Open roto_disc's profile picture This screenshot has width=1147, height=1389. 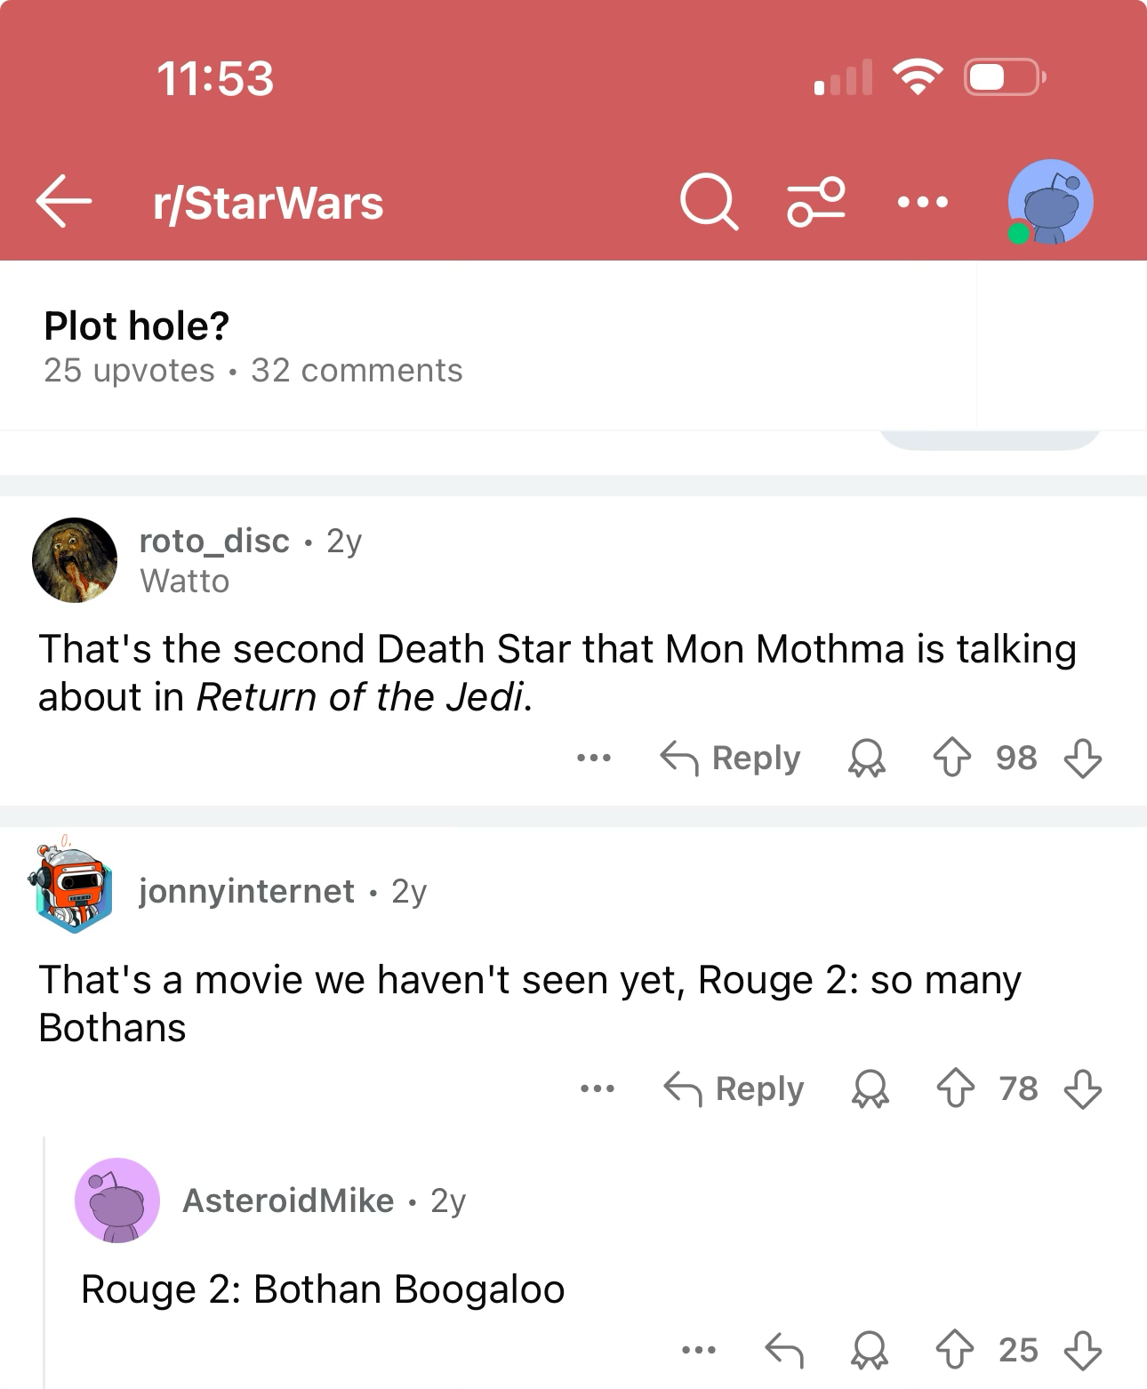(x=75, y=560)
